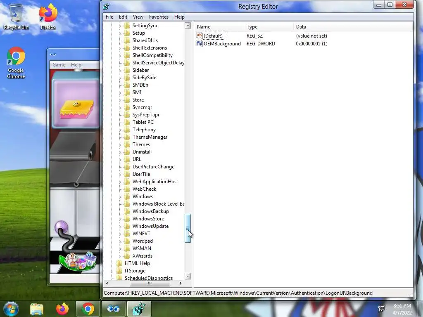Image resolution: width=423 pixels, height=317 pixels.
Task: Sort values by the Type column header
Action: [269, 27]
